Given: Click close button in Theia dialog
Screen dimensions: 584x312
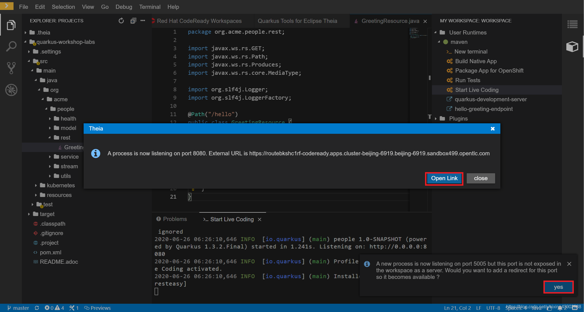Looking at the screenshot, I should pyautogui.click(x=481, y=178).
